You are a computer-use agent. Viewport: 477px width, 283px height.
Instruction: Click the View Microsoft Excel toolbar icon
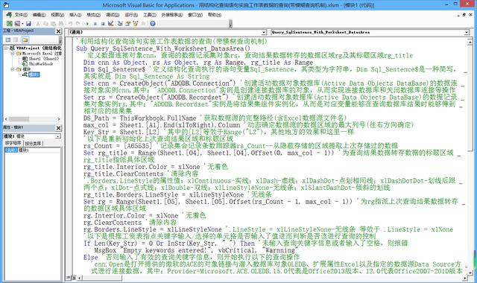coord(10,23)
